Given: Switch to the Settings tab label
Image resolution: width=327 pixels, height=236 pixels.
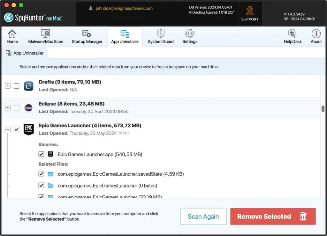Looking at the screenshot, I should point(190,41).
